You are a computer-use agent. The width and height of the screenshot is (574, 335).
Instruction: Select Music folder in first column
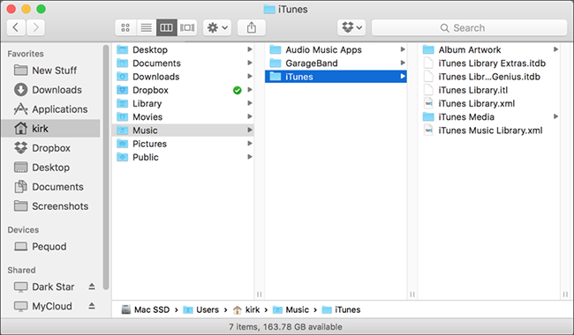click(183, 130)
